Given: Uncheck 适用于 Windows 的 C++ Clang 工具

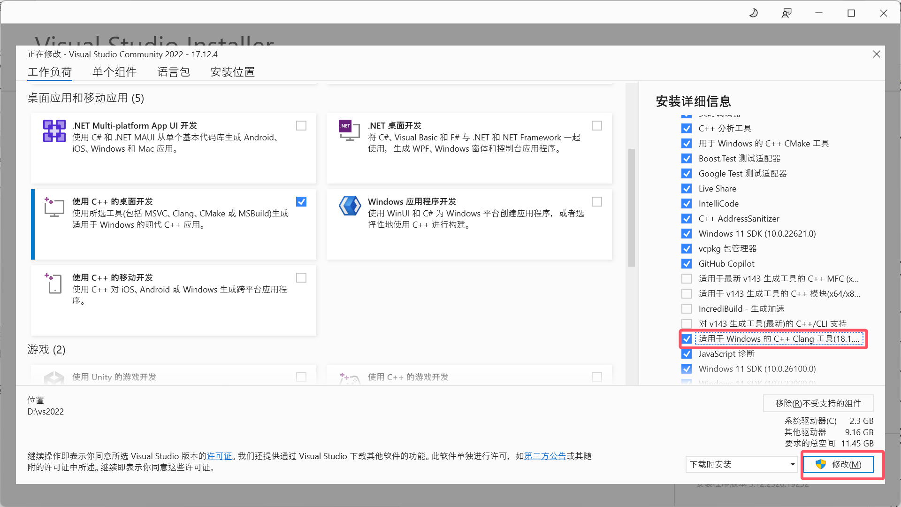Looking at the screenshot, I should click(x=687, y=338).
